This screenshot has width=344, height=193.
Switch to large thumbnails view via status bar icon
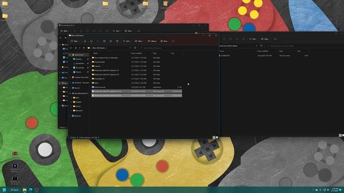(x=217, y=137)
